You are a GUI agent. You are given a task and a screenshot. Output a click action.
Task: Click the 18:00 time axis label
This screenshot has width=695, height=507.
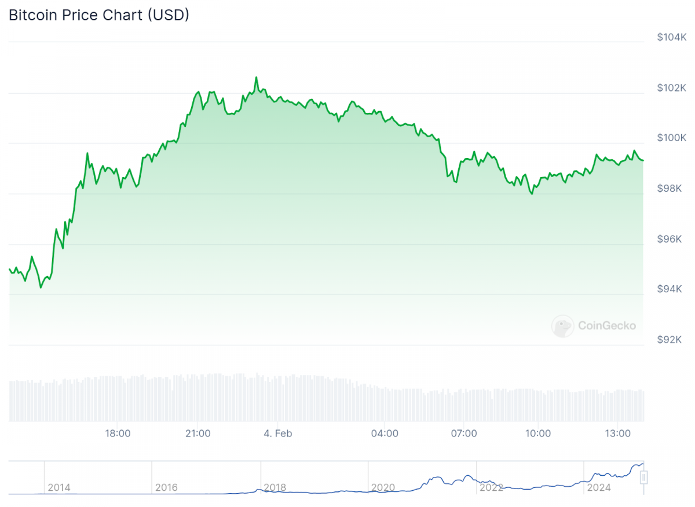click(118, 433)
